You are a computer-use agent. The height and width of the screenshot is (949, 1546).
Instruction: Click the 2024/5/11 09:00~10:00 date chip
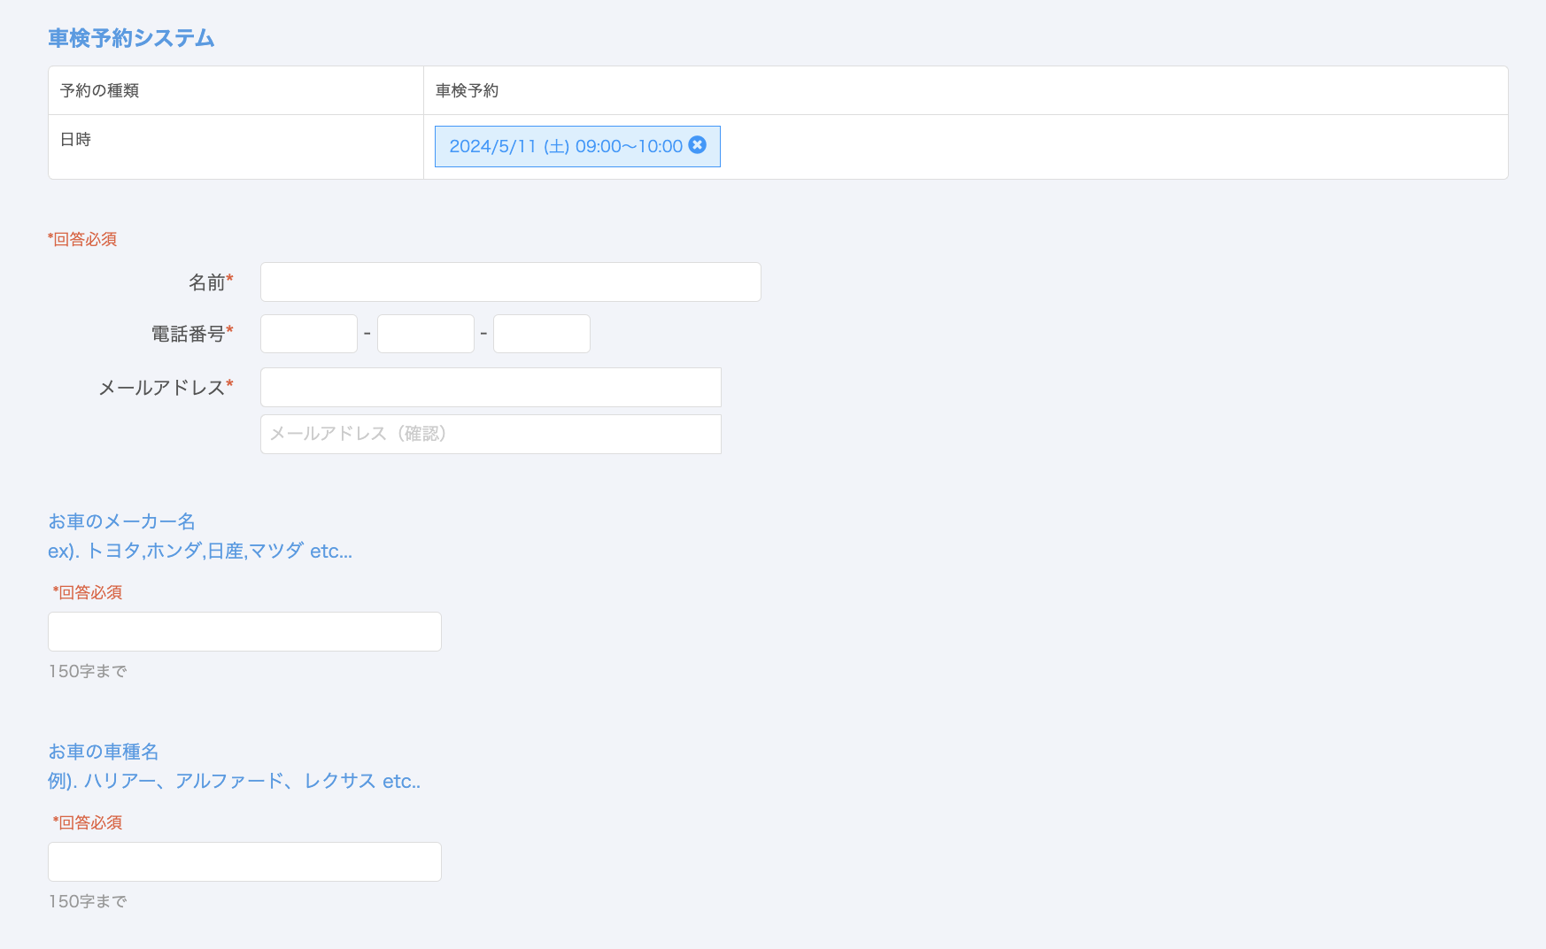point(565,146)
